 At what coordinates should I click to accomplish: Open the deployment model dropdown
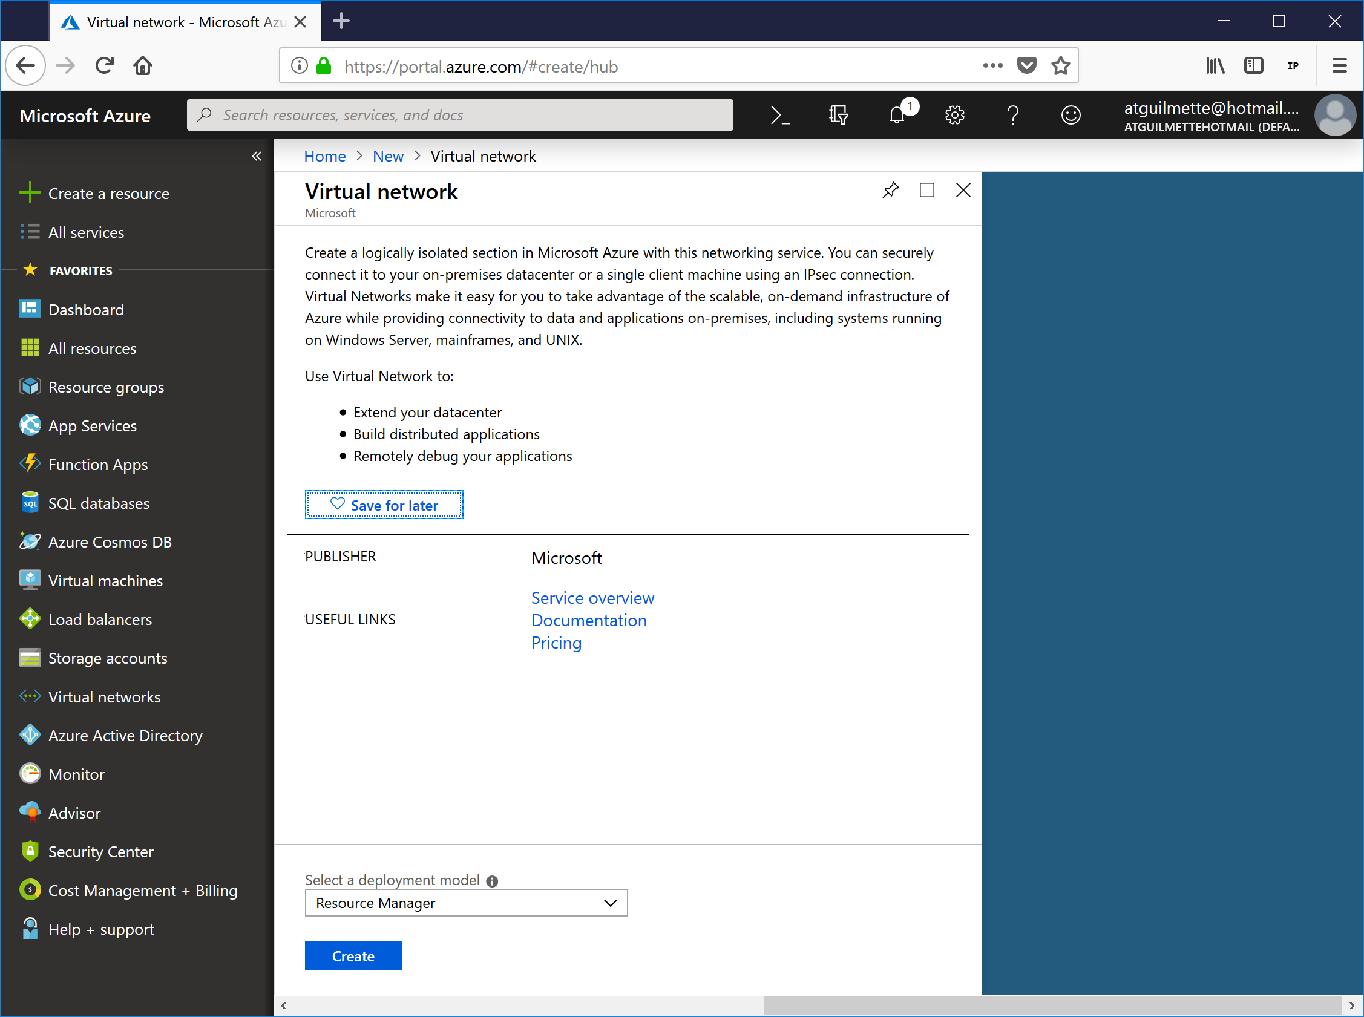(465, 903)
